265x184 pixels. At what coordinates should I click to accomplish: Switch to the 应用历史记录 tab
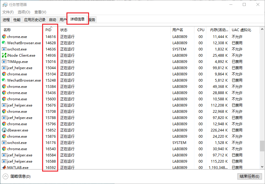pos(35,20)
